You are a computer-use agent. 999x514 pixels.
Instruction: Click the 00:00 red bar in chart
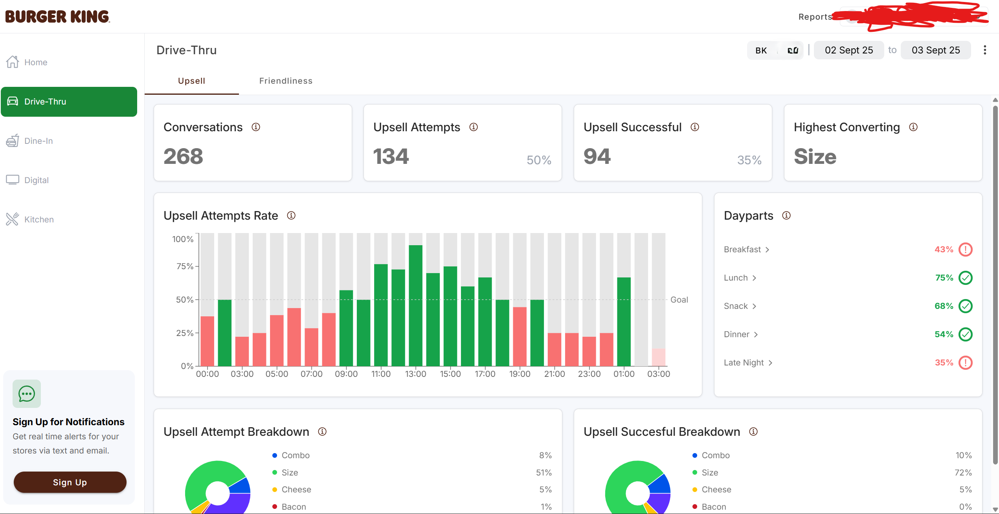[x=207, y=341]
